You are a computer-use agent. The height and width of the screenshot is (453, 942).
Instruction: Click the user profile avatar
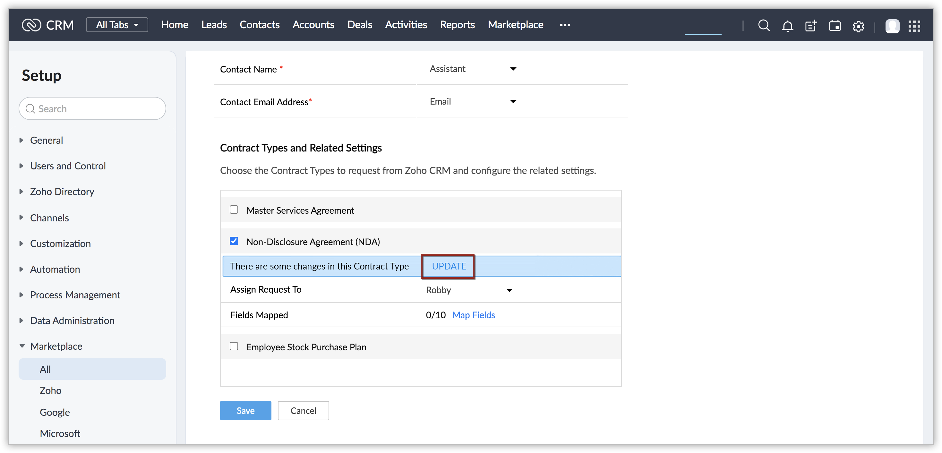pyautogui.click(x=892, y=26)
